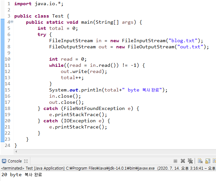216x181 pixels.
Task: Click e.printStackTrace() on line 21
Action: (x=78, y=127)
